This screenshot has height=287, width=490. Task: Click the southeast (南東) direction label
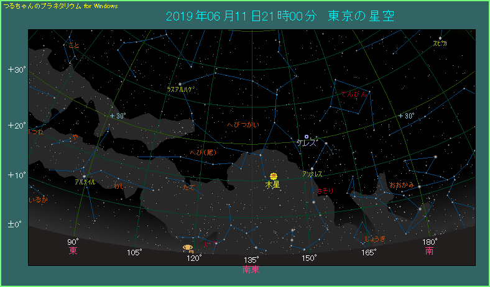[251, 269]
